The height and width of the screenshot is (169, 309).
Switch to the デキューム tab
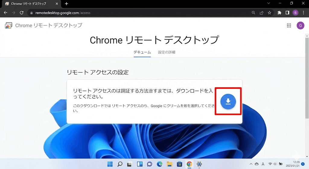point(142,52)
